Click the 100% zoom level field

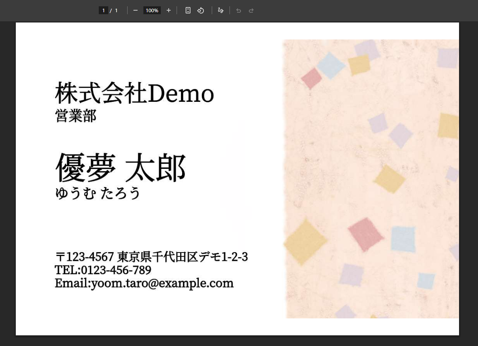coord(152,11)
